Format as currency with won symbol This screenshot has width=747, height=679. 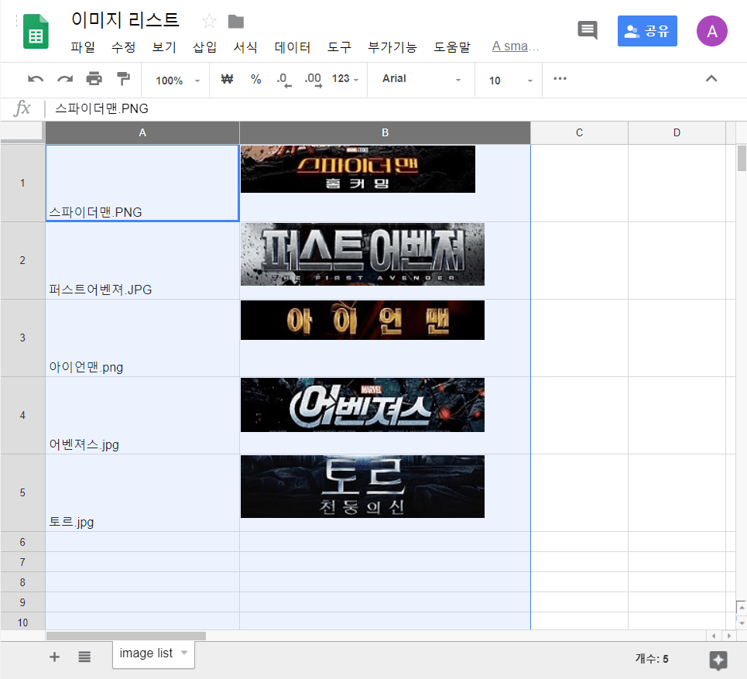pos(227,79)
